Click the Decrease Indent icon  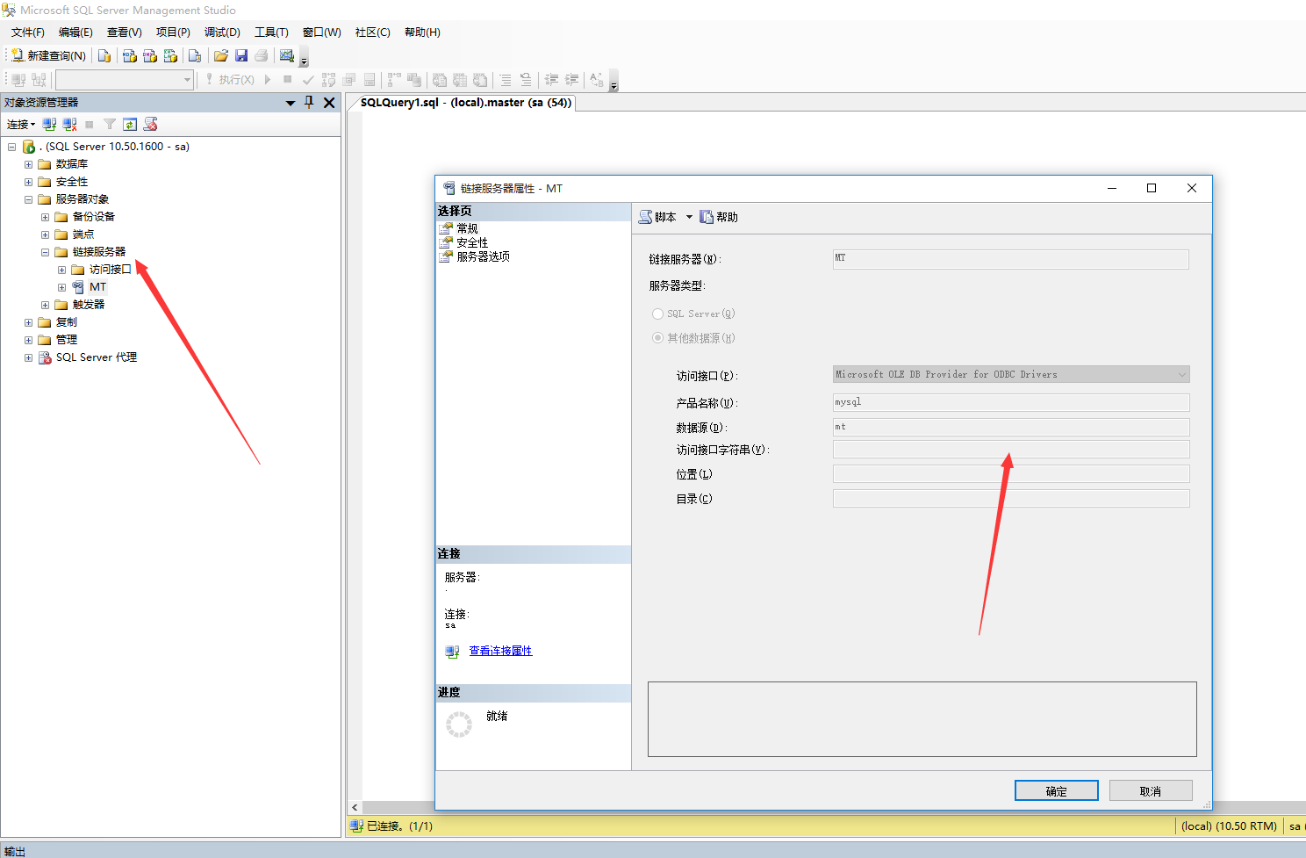(x=551, y=80)
